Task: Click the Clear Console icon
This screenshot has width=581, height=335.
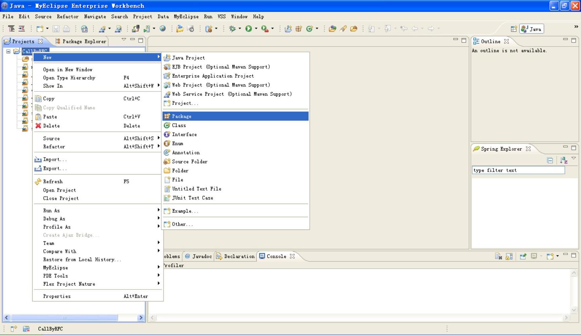Action: coord(498,257)
